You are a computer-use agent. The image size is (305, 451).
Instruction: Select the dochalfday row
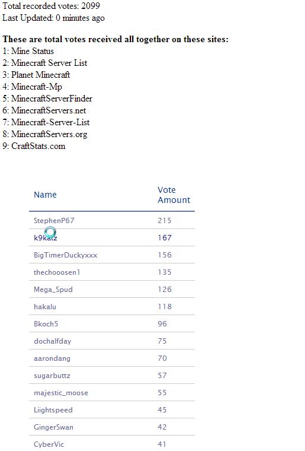click(112, 341)
